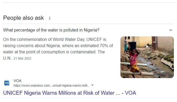Open the dropdown arrow beside the VOA URL

(92, 85)
